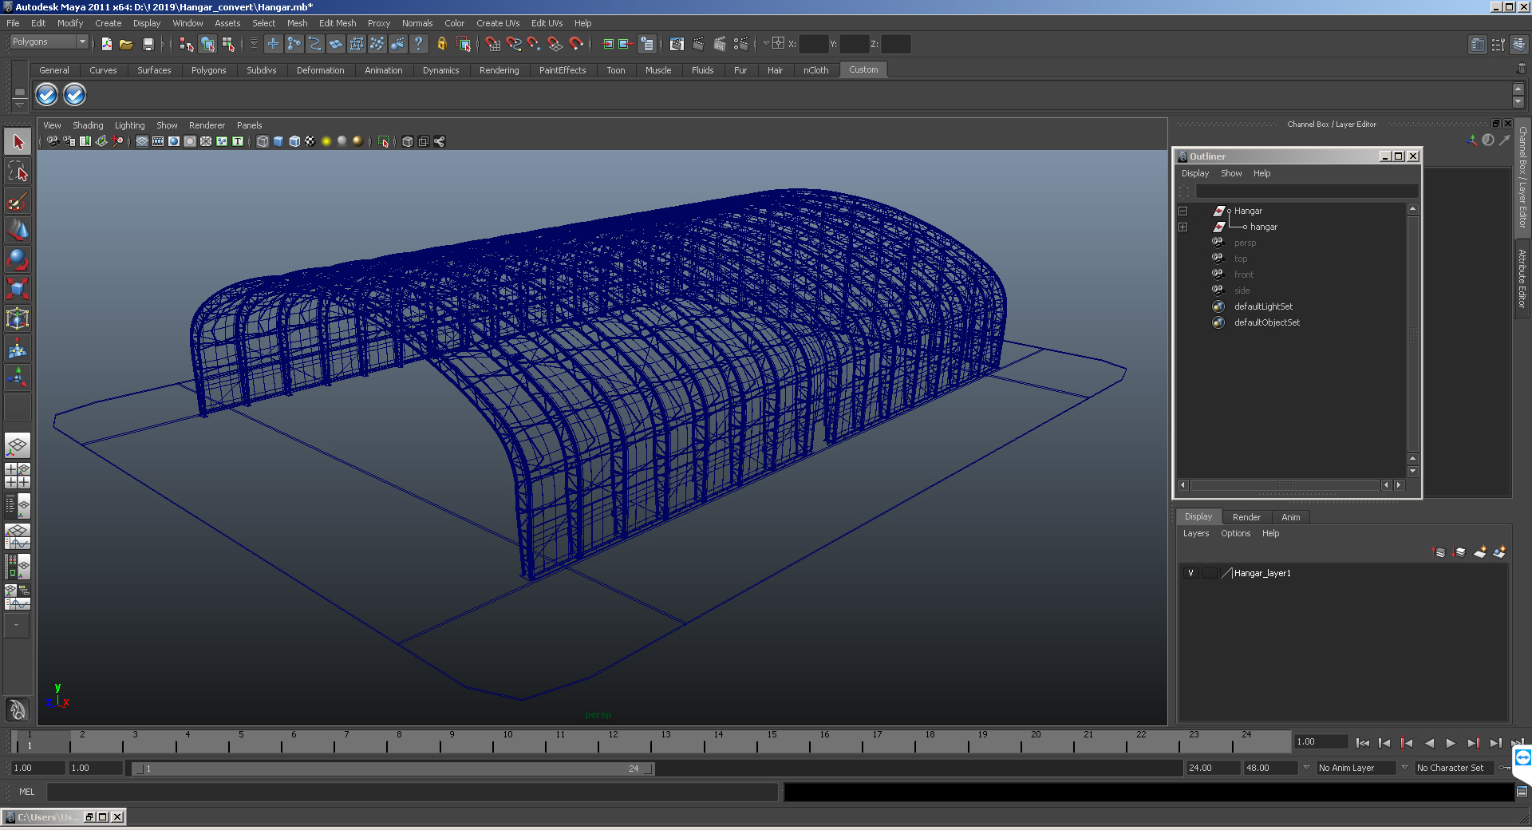Select the Soft Modification tool
Screen dimensions: 1532x830
point(18,348)
